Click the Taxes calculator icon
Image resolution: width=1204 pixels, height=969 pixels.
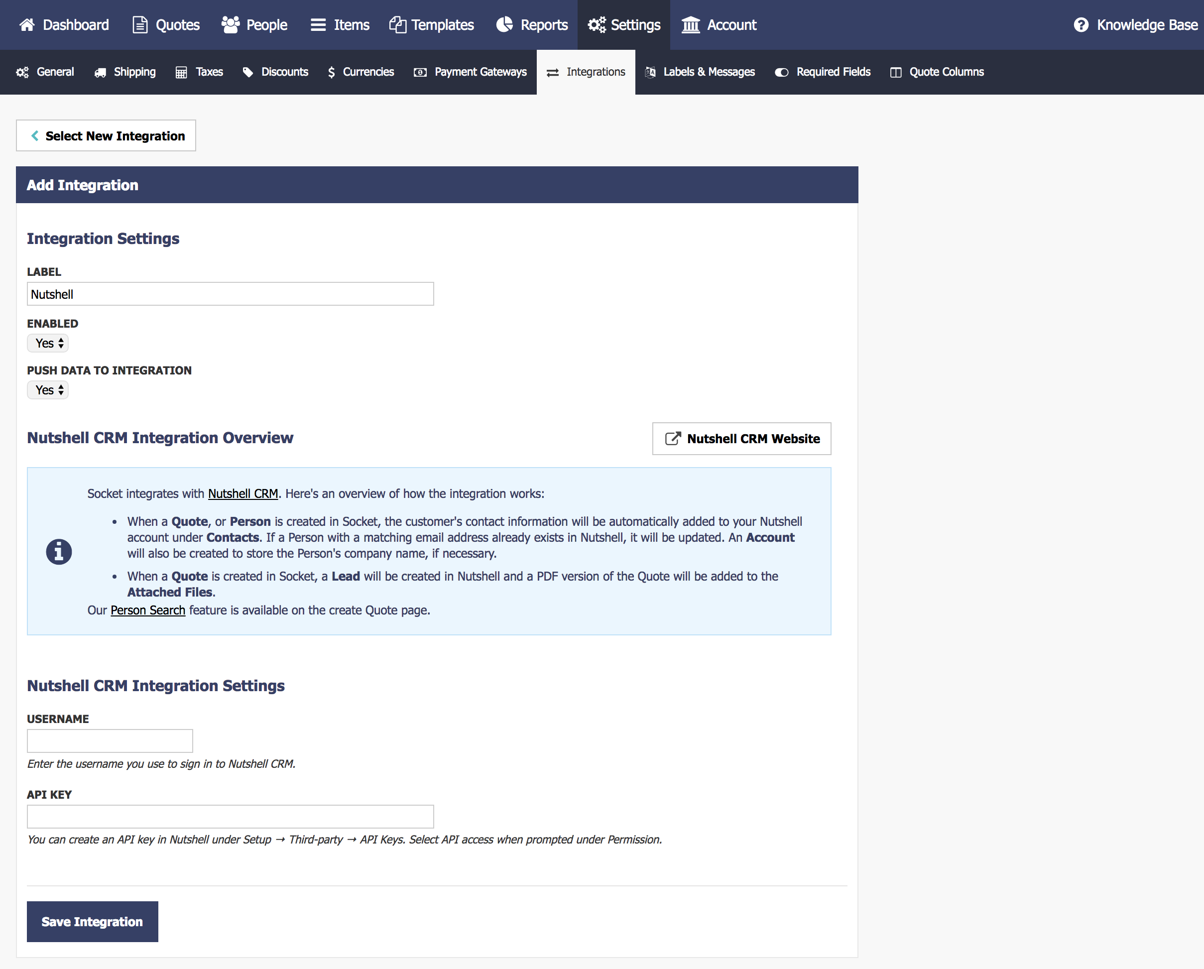pyautogui.click(x=181, y=72)
